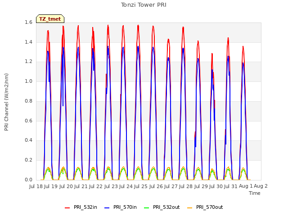Select the PRI_570in legend label
The image size is (288, 216).
[x=125, y=207]
